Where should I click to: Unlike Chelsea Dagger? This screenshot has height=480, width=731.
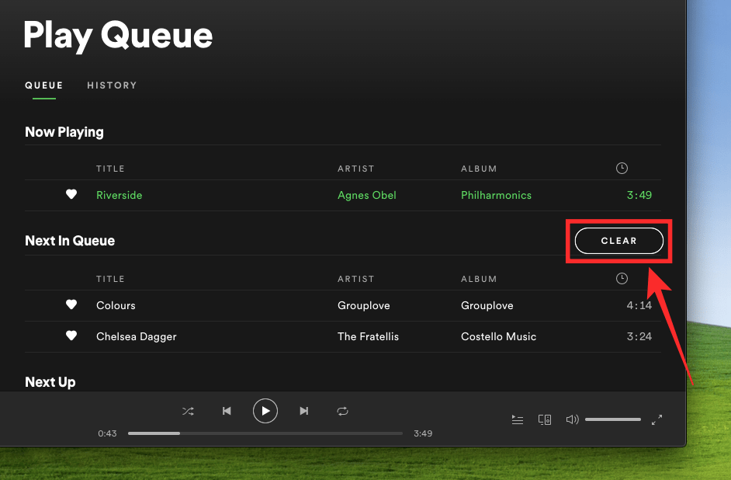coord(71,336)
